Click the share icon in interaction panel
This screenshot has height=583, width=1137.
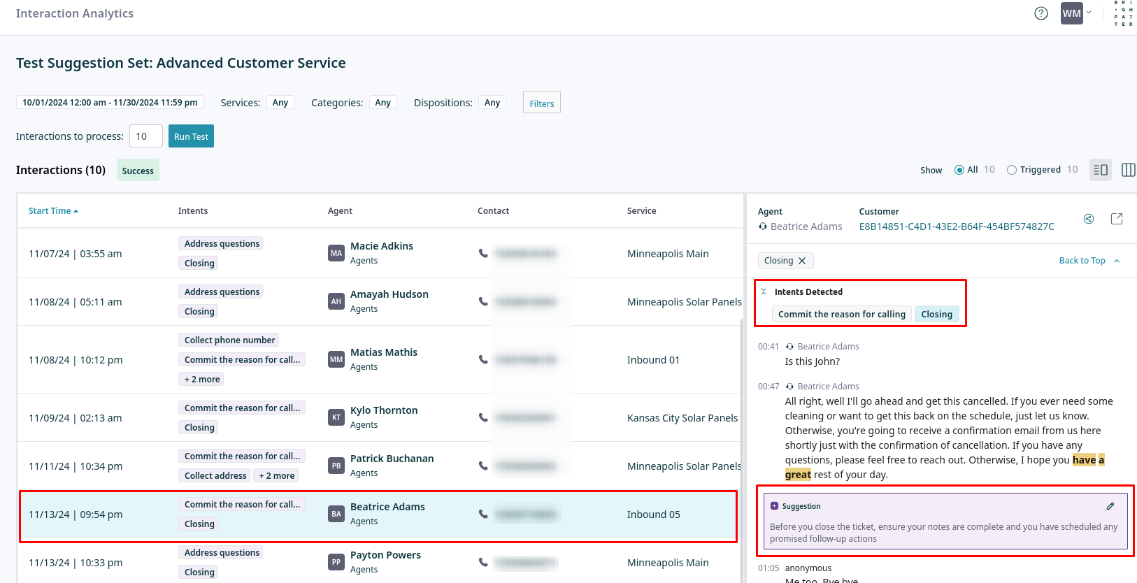pyautogui.click(x=1089, y=219)
